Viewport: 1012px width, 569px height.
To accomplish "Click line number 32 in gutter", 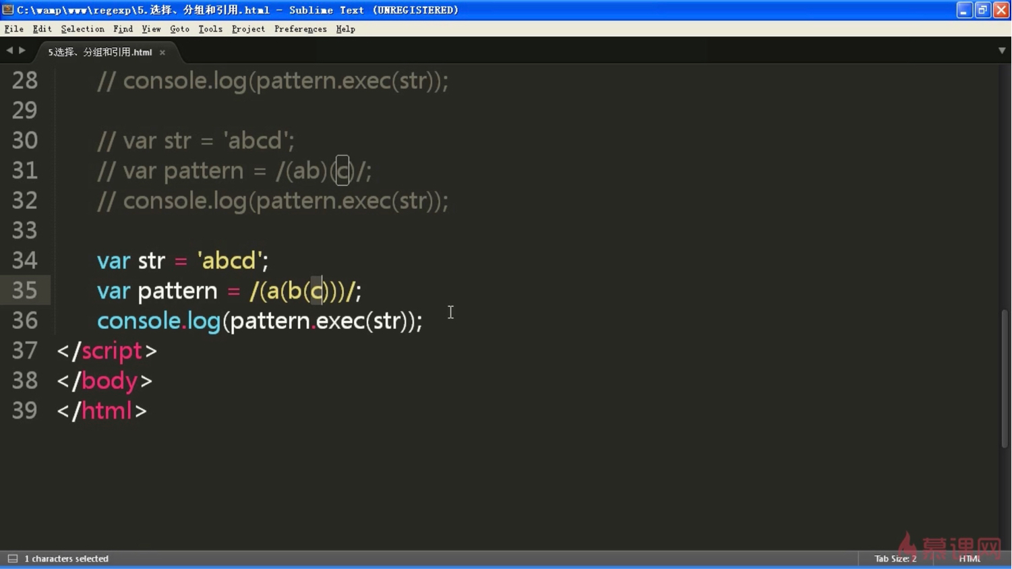I will click(25, 200).
